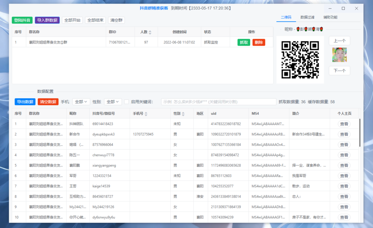
Task: Click 查看 for row 5 襄阳鹏
Action: 344,166
